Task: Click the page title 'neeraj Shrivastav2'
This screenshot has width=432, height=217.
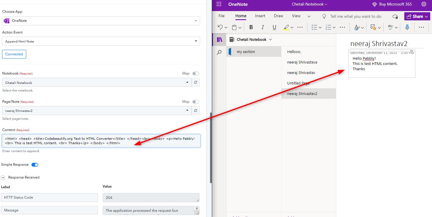Action: (379, 44)
